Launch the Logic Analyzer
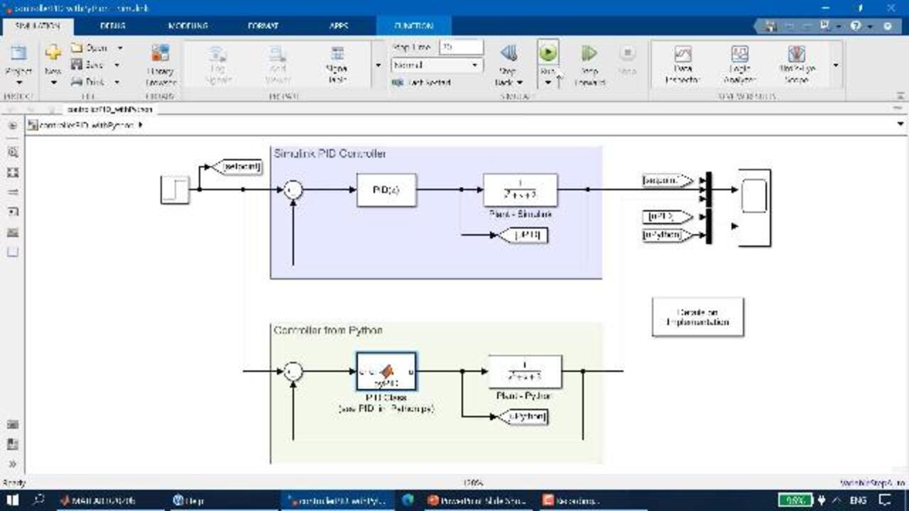This screenshot has width=909, height=511. pyautogui.click(x=739, y=62)
